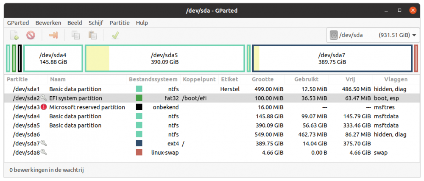Click the linux-swap color swatch for /dev/sda8
This screenshot has height=181, width=424.
[x=139, y=152]
